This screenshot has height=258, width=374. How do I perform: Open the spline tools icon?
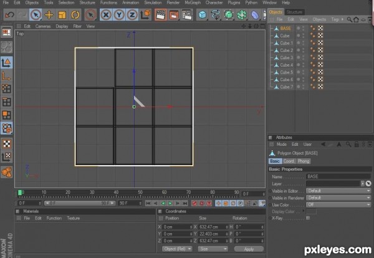pos(216,15)
